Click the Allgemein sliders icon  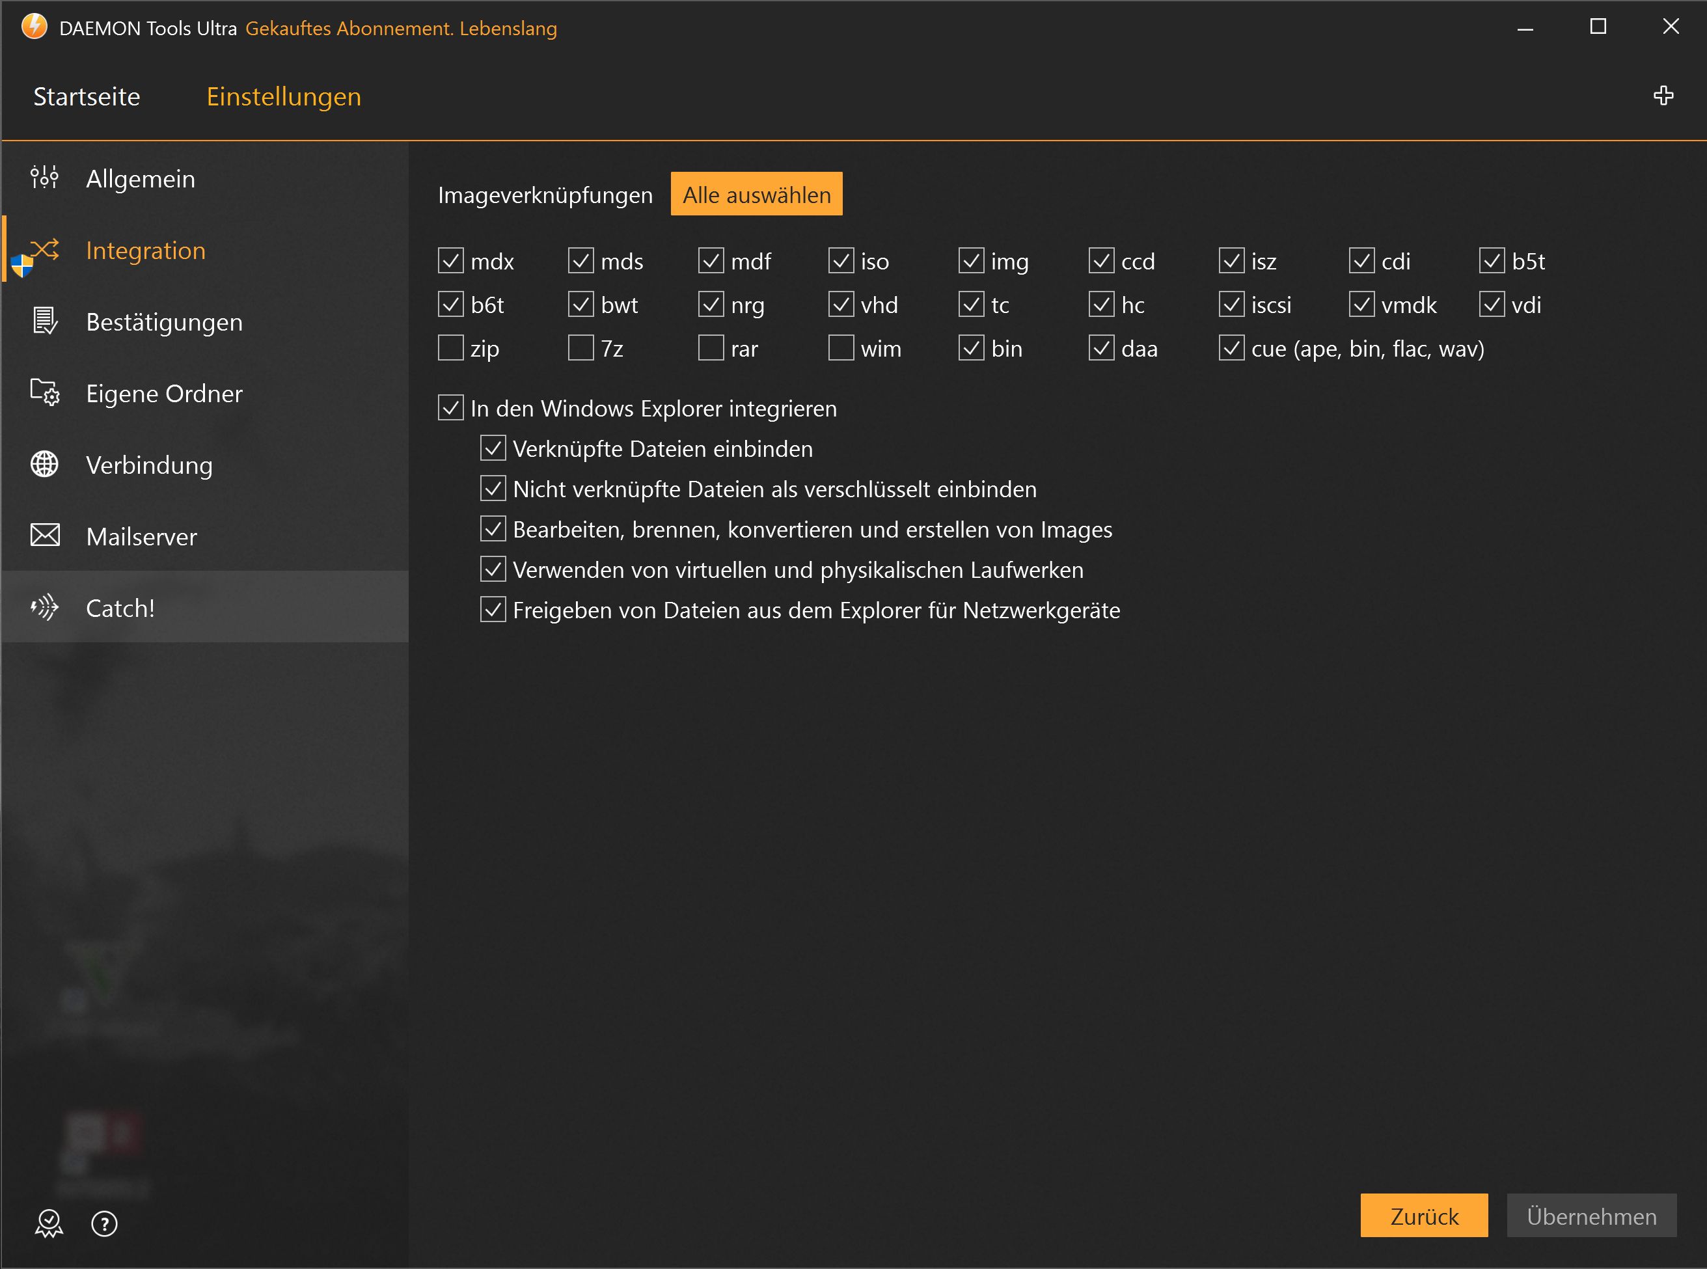(x=44, y=178)
